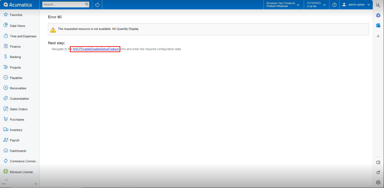
Task: Open the Dashboards section
Action: pos(18,151)
